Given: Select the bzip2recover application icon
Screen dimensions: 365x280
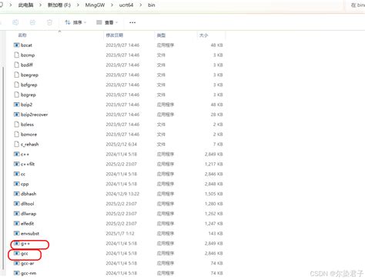Looking at the screenshot, I should (x=16, y=115).
